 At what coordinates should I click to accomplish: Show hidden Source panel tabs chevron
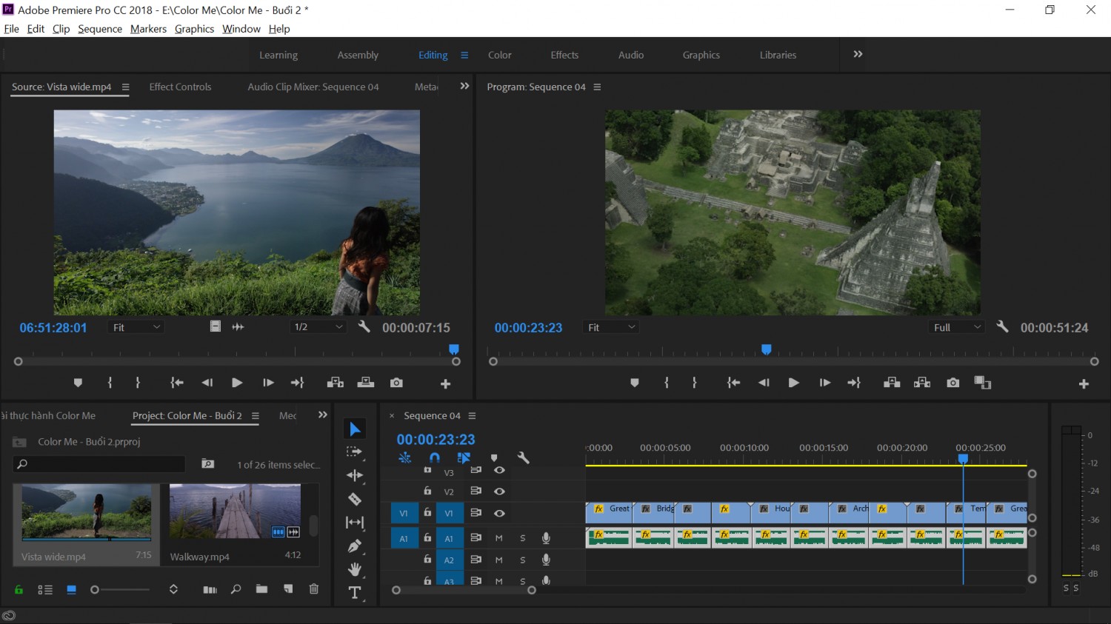[464, 86]
